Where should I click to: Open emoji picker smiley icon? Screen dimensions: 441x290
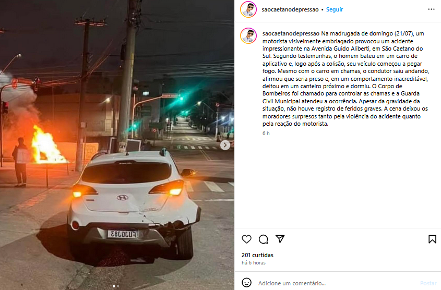coord(247,282)
